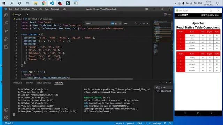The image size is (223, 125).
Task: Open the Edit menu
Action: pos(17,9)
